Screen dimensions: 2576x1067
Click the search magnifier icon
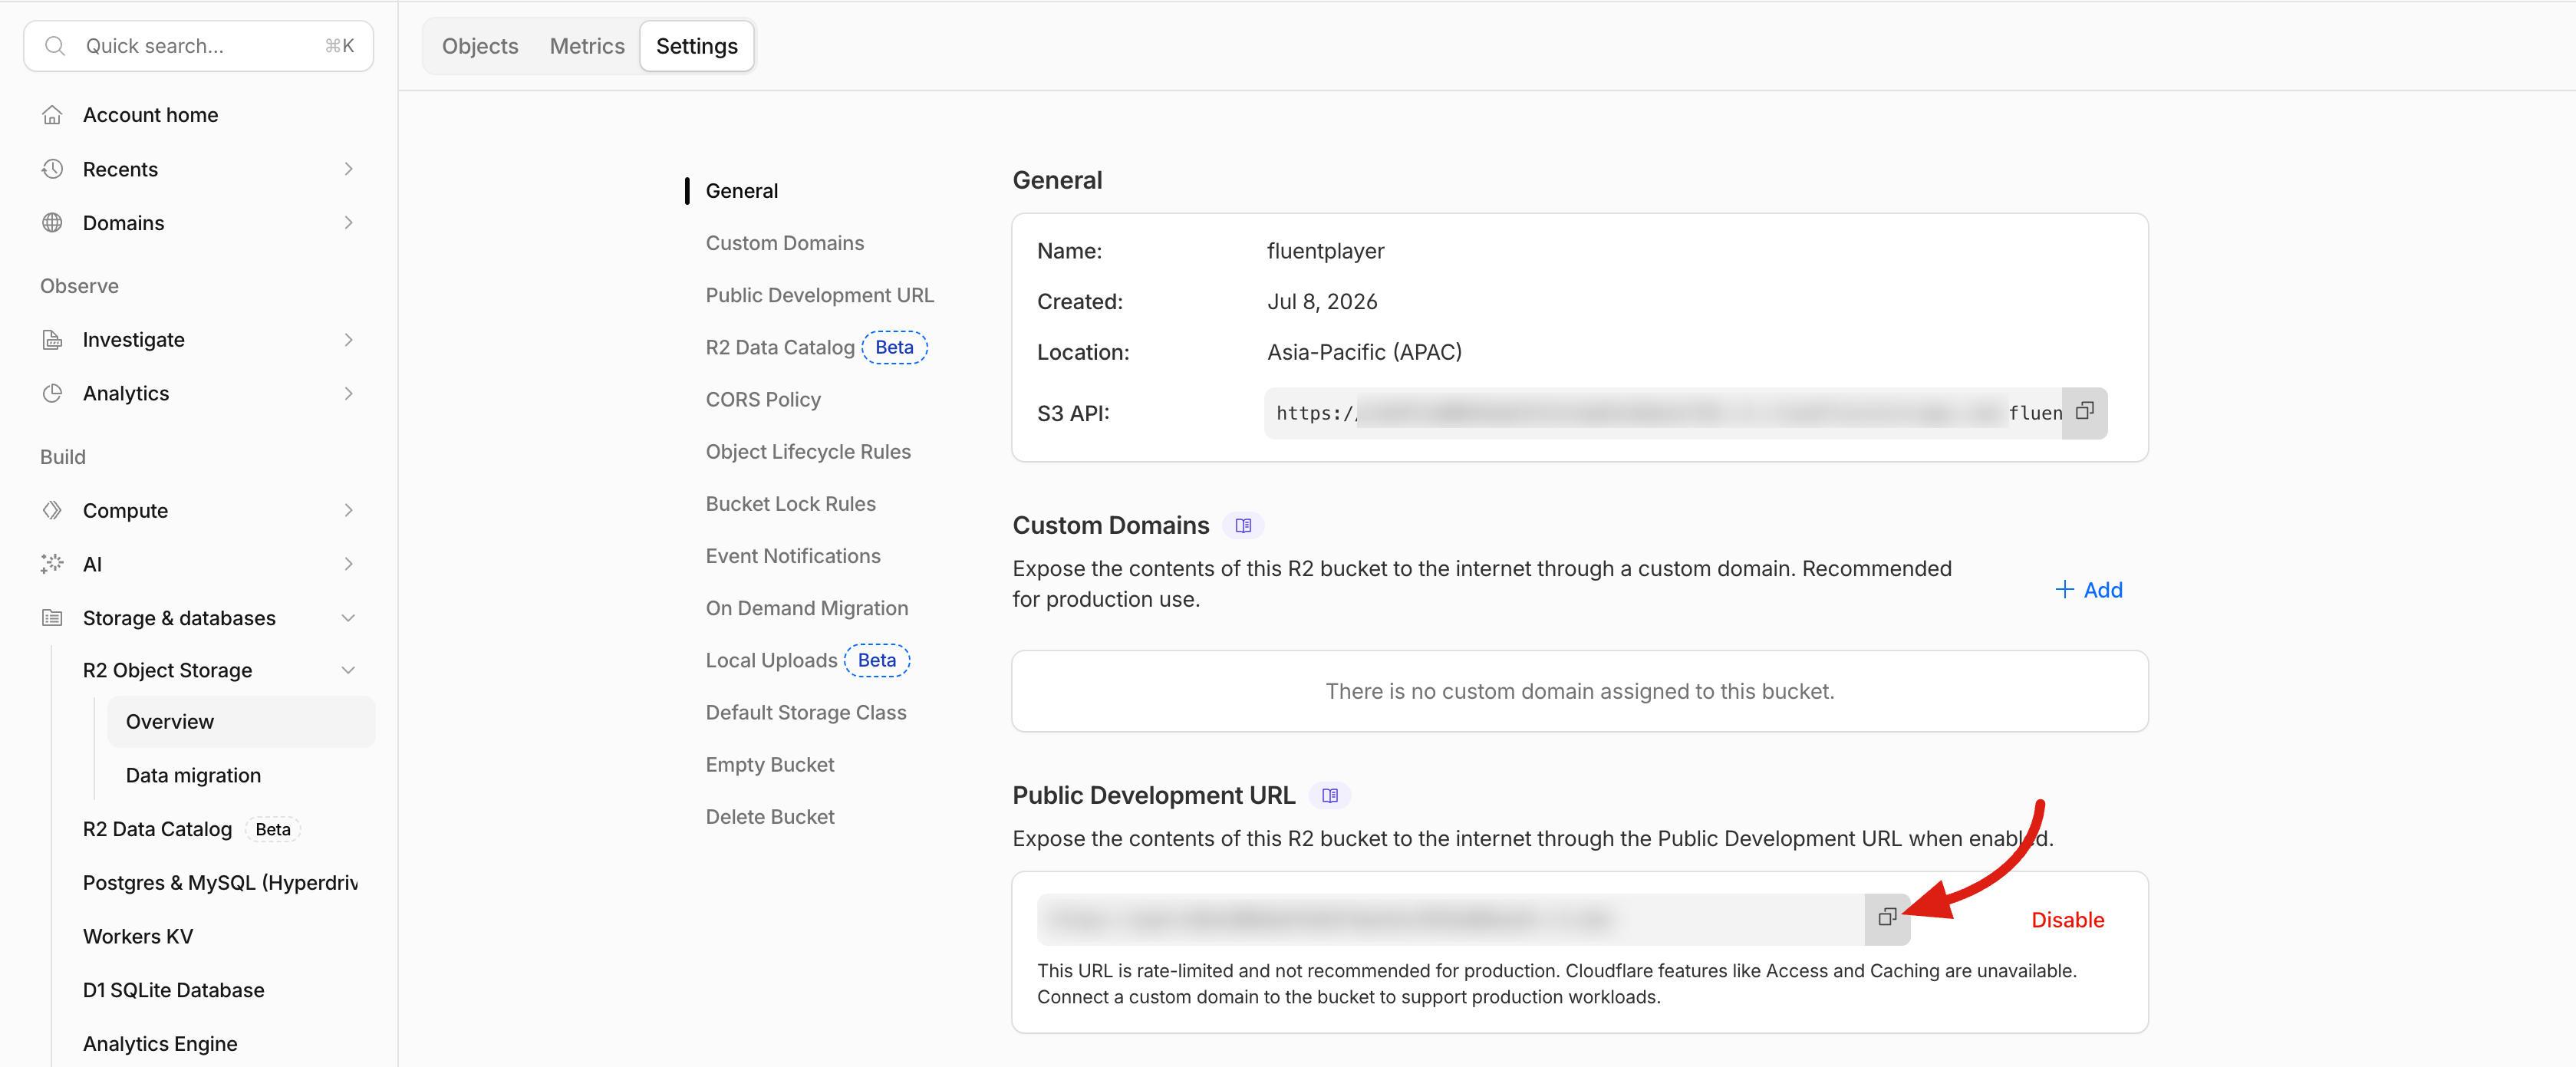(x=55, y=46)
